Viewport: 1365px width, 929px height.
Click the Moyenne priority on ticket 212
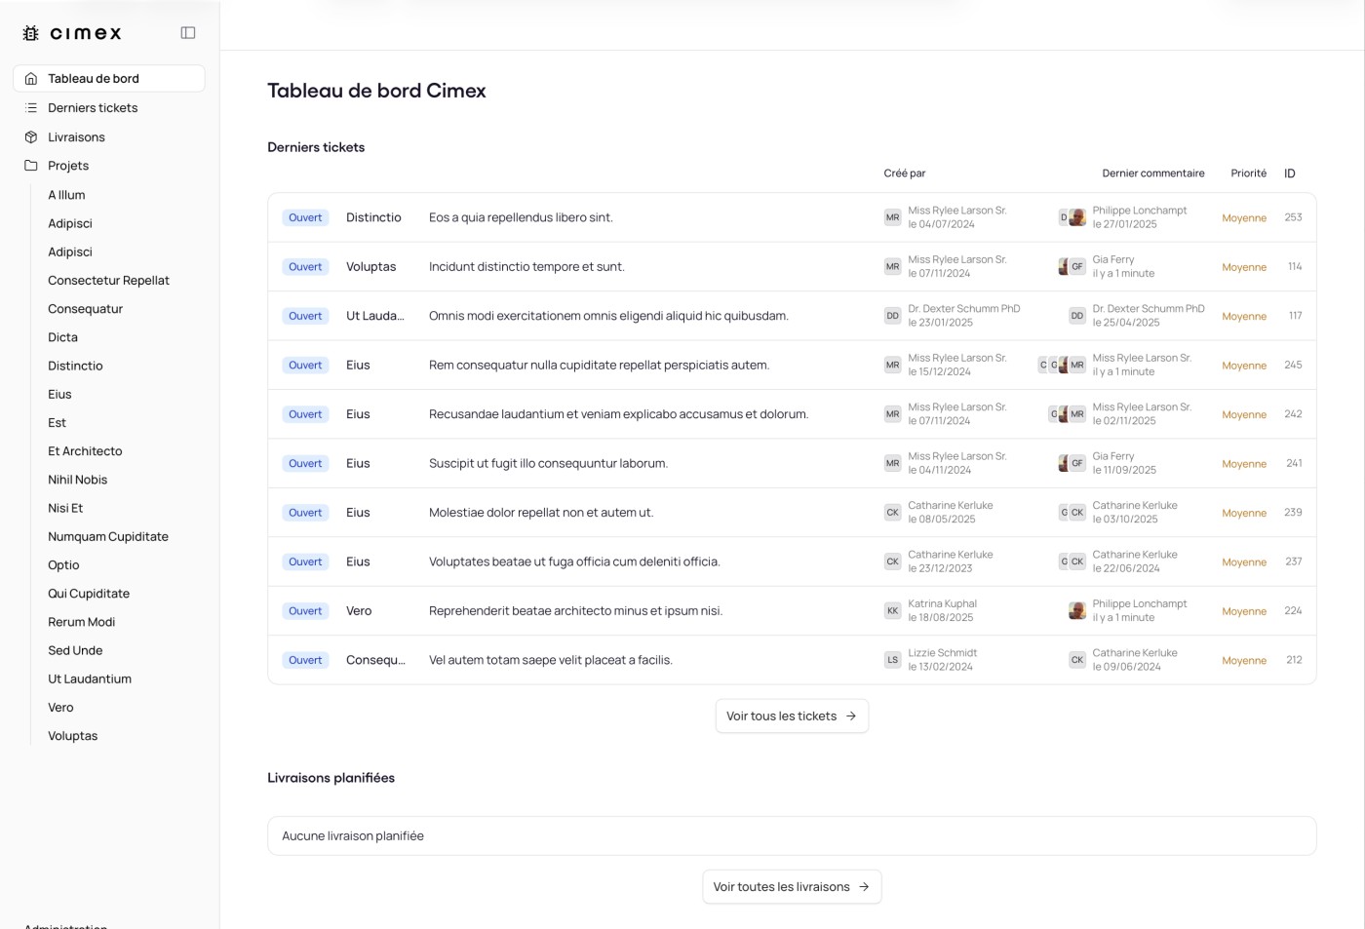click(x=1244, y=661)
